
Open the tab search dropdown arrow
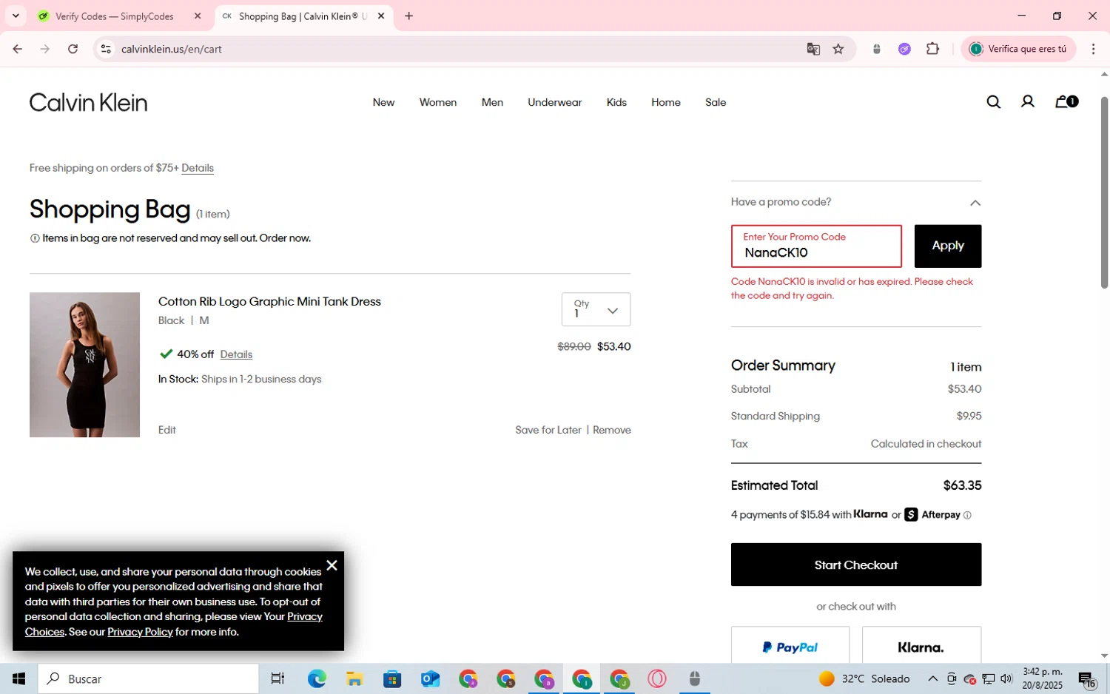pyautogui.click(x=16, y=16)
